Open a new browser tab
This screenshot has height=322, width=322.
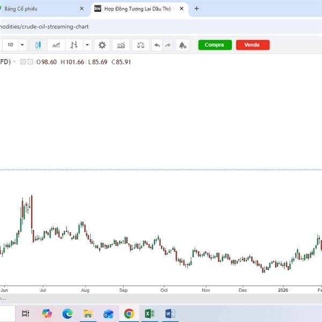[x=196, y=9]
